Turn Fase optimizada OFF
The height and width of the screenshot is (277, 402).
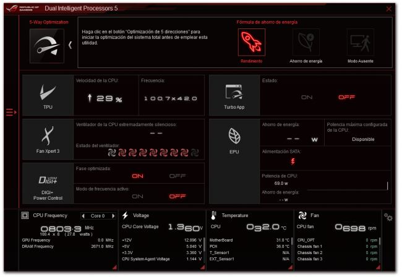[x=177, y=176]
